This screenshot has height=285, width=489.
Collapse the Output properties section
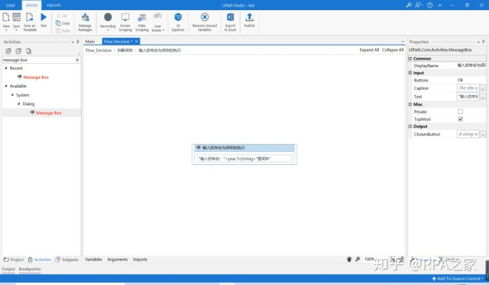[410, 126]
